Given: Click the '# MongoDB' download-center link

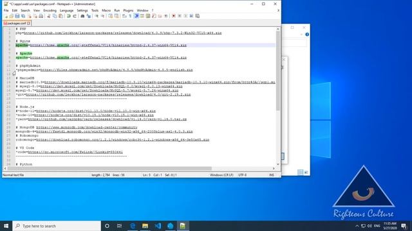Looking at the screenshot, I should (x=87, y=127).
